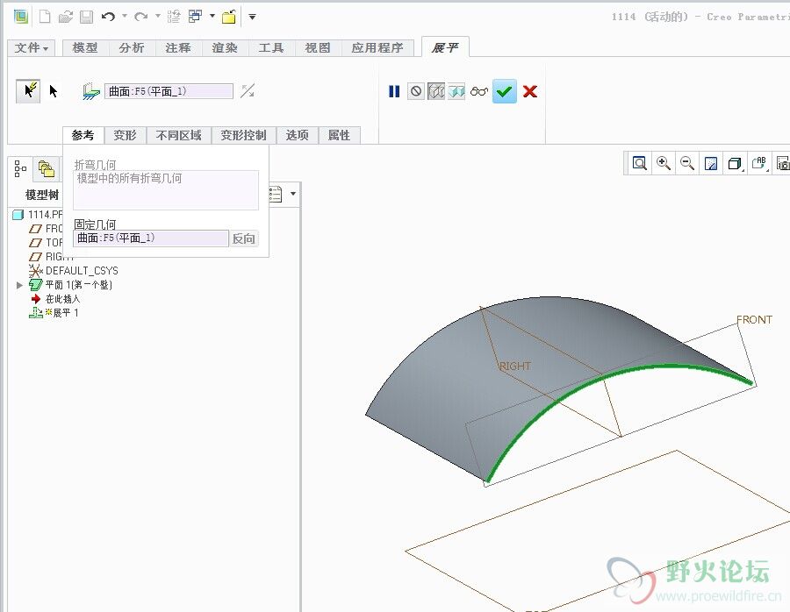Open the 文件 dropdown menu
This screenshot has width=790, height=612.
point(32,48)
